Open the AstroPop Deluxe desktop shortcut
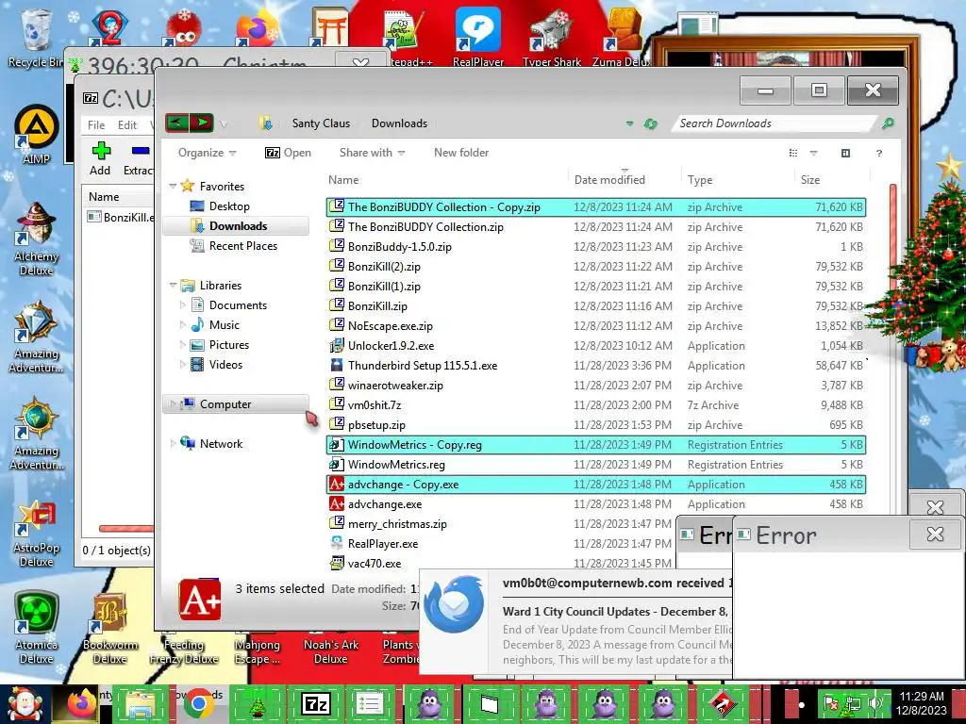 [x=37, y=534]
